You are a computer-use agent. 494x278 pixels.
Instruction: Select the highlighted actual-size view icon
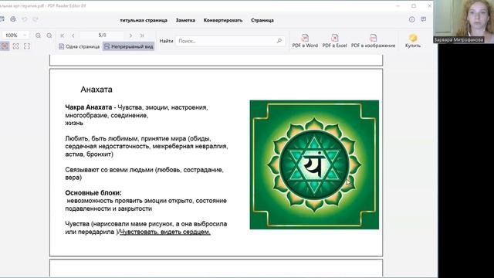(x=5, y=46)
